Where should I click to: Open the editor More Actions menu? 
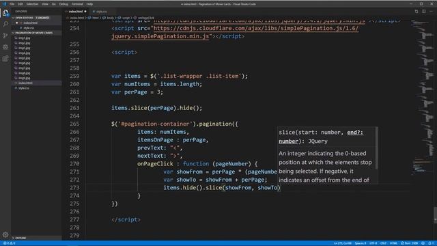[x=431, y=12]
